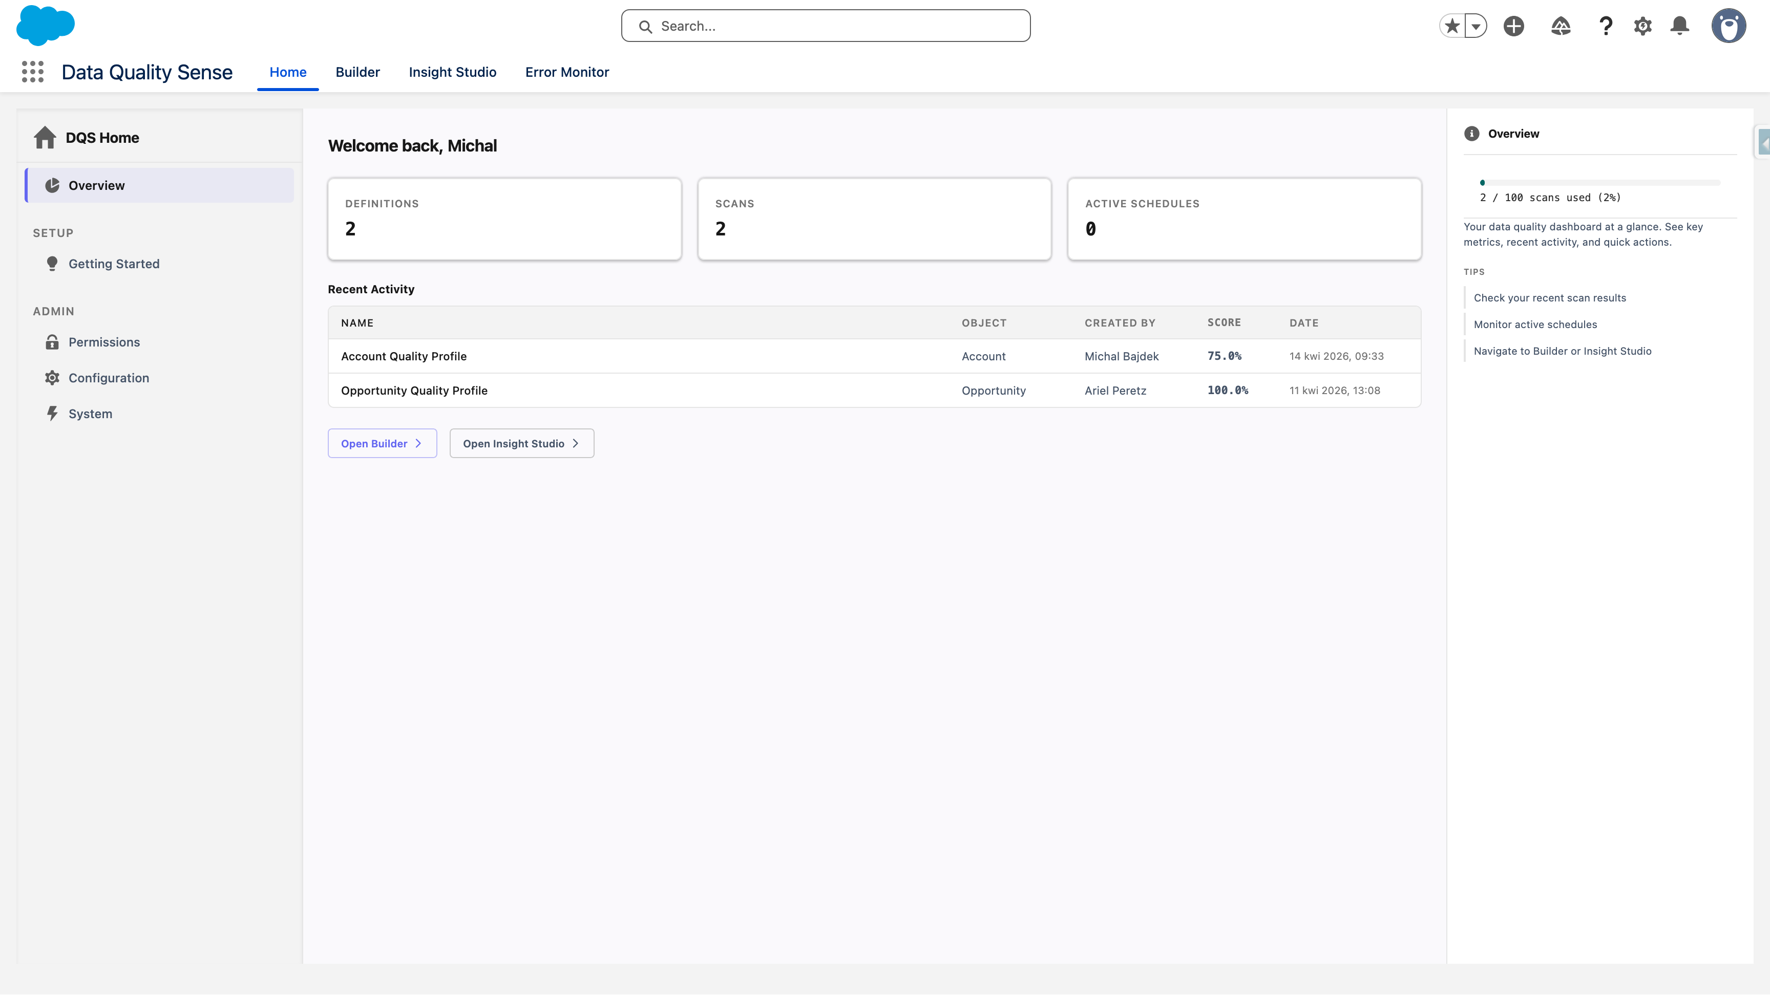The width and height of the screenshot is (1770, 995).
Task: Click the Opportunity object cell
Action: 994,391
